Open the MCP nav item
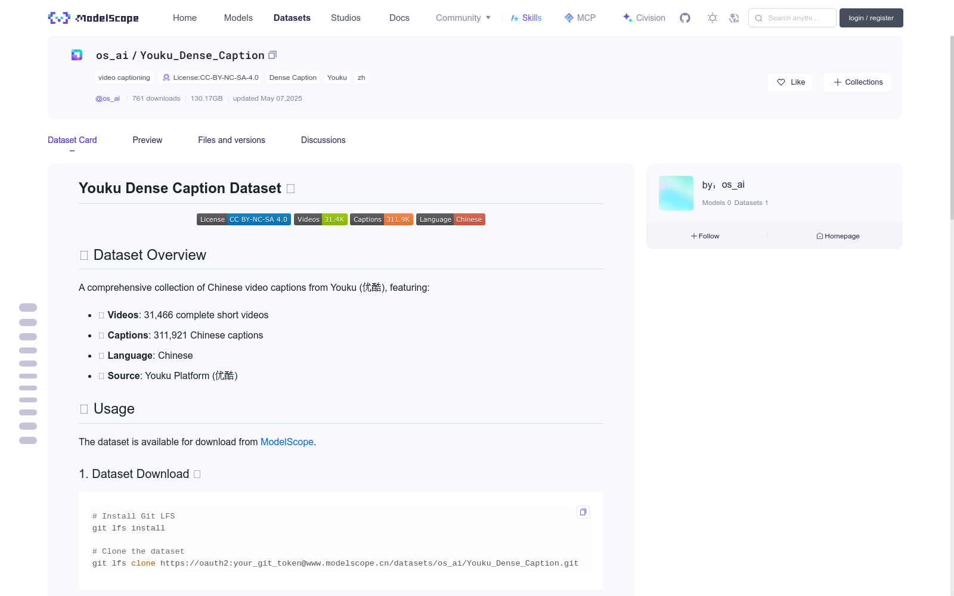 580,18
